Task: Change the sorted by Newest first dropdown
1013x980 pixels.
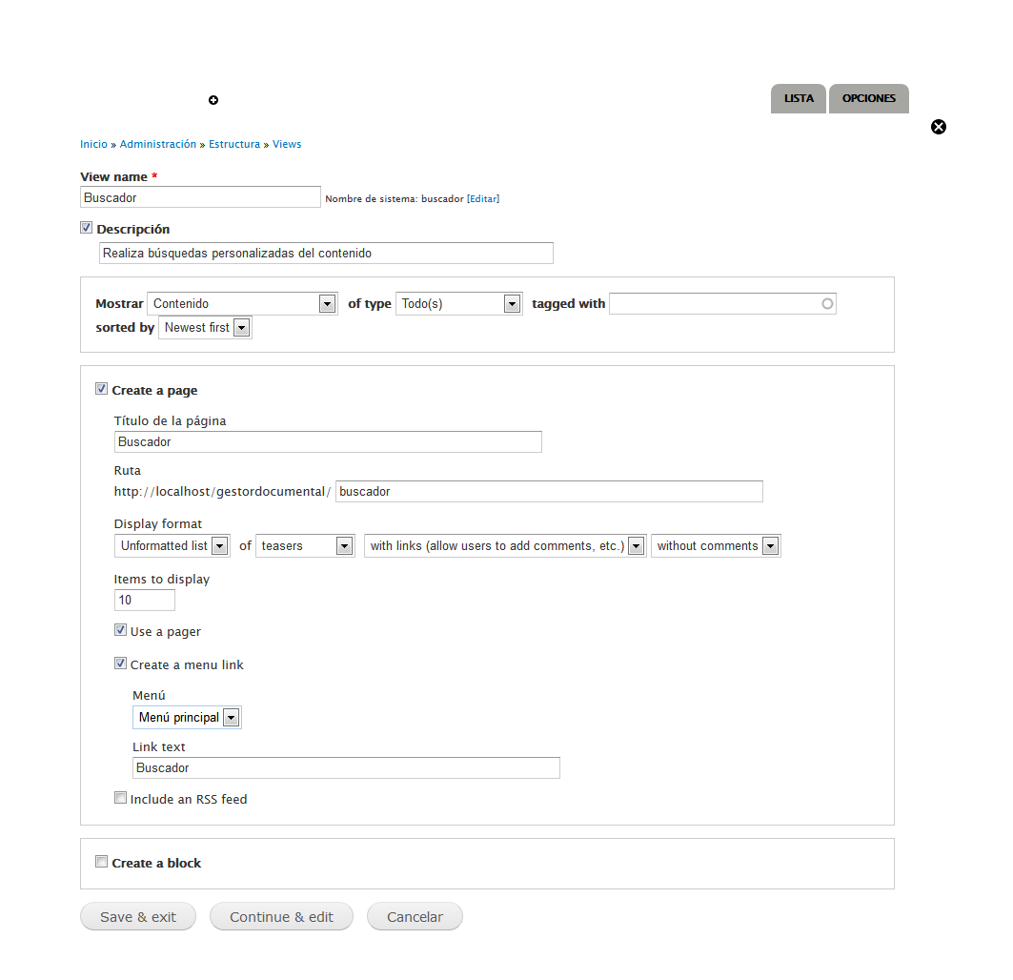Action: [205, 328]
